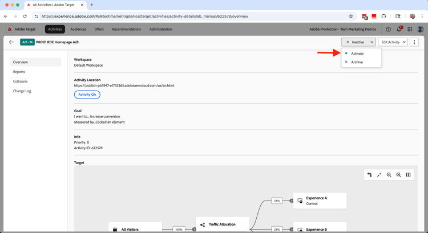The height and width of the screenshot is (233, 428).
Task: Click the red extension icon in toolbar
Action: click(x=374, y=17)
